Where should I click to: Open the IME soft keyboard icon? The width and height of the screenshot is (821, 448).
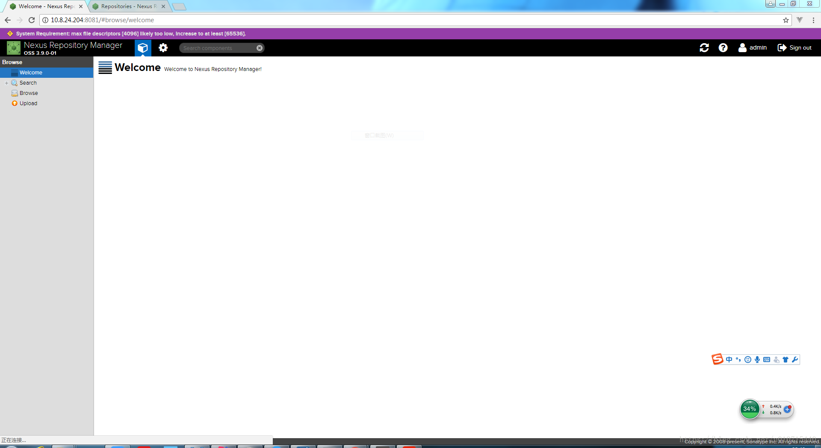coord(767,360)
